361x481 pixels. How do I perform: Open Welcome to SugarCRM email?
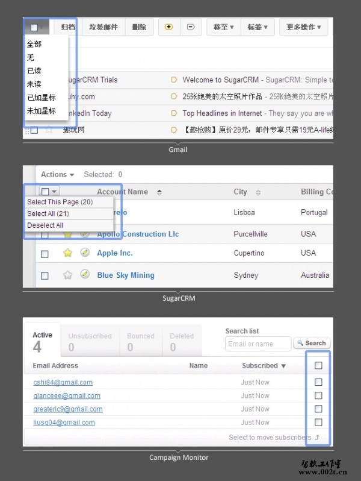(x=221, y=80)
